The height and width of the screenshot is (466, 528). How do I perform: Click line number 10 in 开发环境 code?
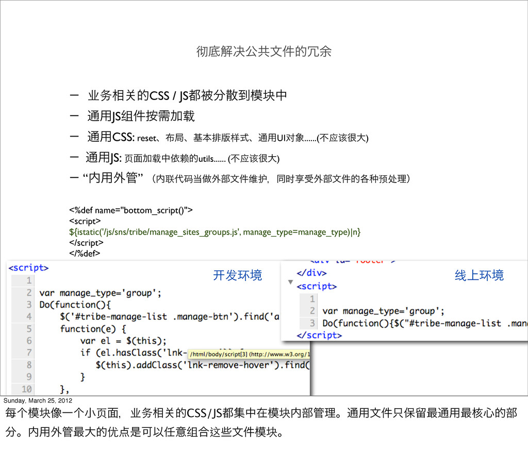tap(27, 389)
